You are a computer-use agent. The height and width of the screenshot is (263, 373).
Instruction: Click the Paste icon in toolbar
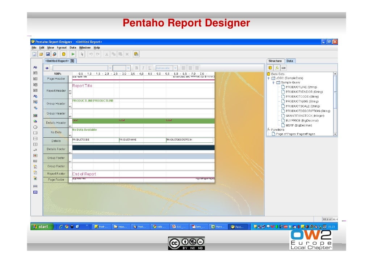(x=120, y=54)
